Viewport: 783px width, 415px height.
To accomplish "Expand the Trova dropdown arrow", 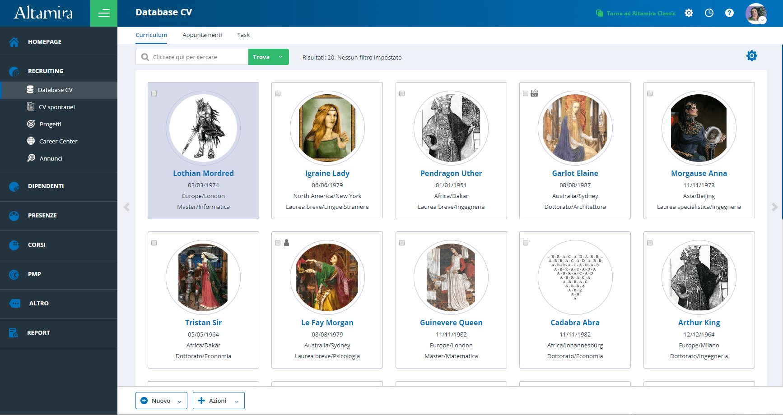I will [281, 57].
